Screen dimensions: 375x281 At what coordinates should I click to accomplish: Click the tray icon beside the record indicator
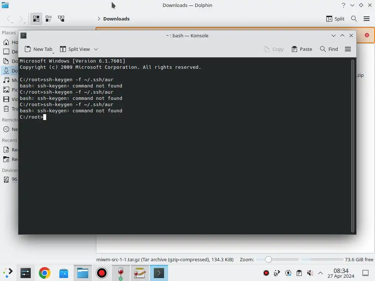(277, 273)
